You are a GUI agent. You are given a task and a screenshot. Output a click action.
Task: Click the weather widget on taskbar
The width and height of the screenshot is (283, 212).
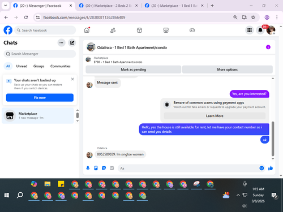226,195
